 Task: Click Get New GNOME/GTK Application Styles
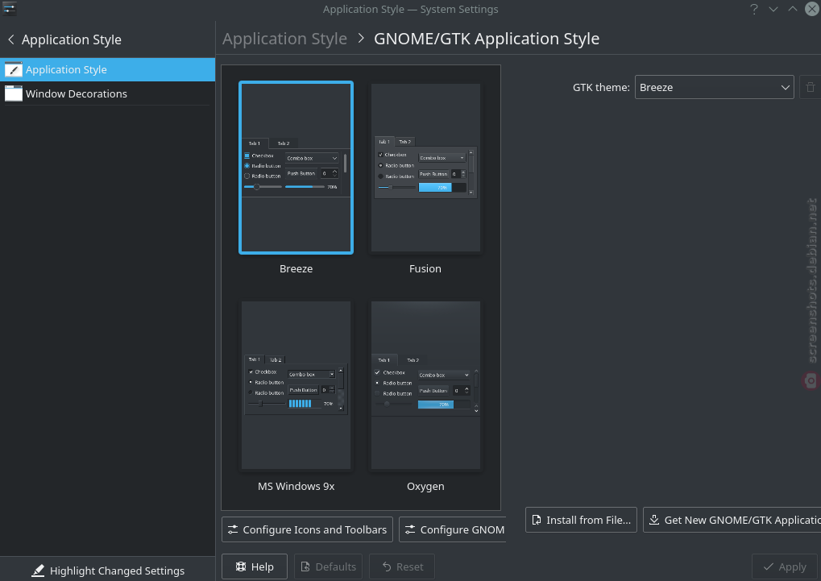pyautogui.click(x=732, y=520)
